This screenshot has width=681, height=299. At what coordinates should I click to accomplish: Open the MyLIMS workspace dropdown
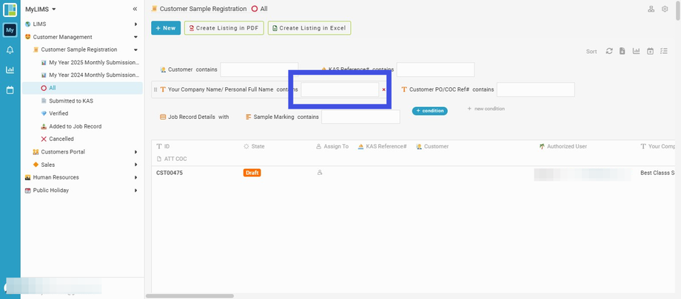[x=41, y=9]
